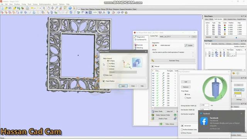Click the yellow color bar swatch
Viewport: 247px width, 139px height.
(238, 93)
